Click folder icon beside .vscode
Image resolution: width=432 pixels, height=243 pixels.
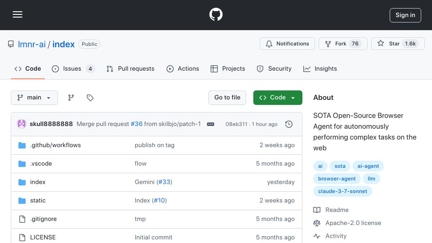(22, 164)
